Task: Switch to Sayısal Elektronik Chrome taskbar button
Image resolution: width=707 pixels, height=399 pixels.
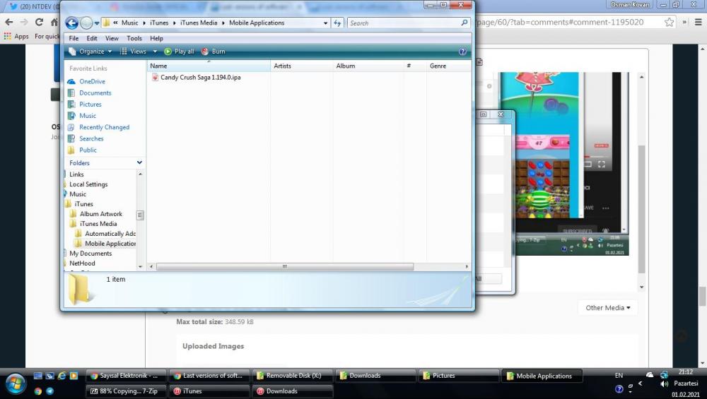Action: pos(124,376)
